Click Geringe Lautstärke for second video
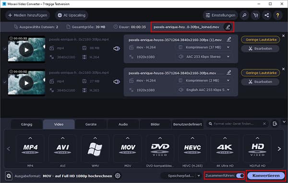Viewport: 288px width, 183px height. [261, 73]
